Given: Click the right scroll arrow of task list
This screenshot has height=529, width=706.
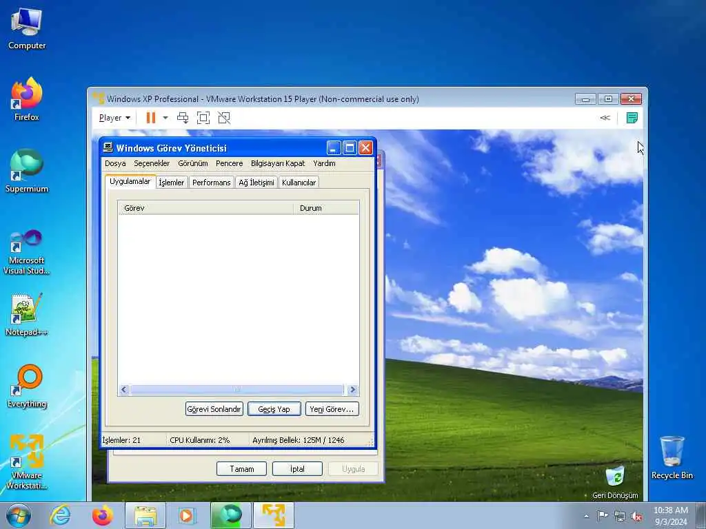Looking at the screenshot, I should click(x=352, y=390).
